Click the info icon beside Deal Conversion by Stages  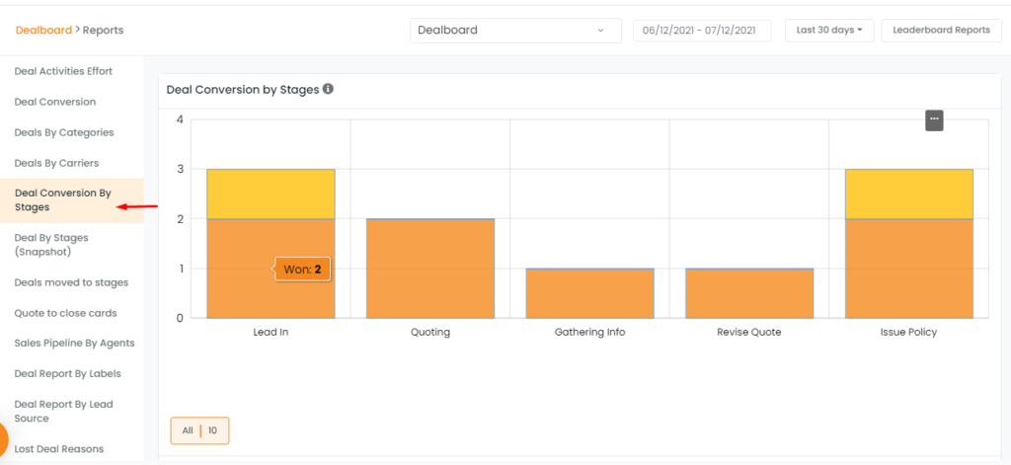328,89
